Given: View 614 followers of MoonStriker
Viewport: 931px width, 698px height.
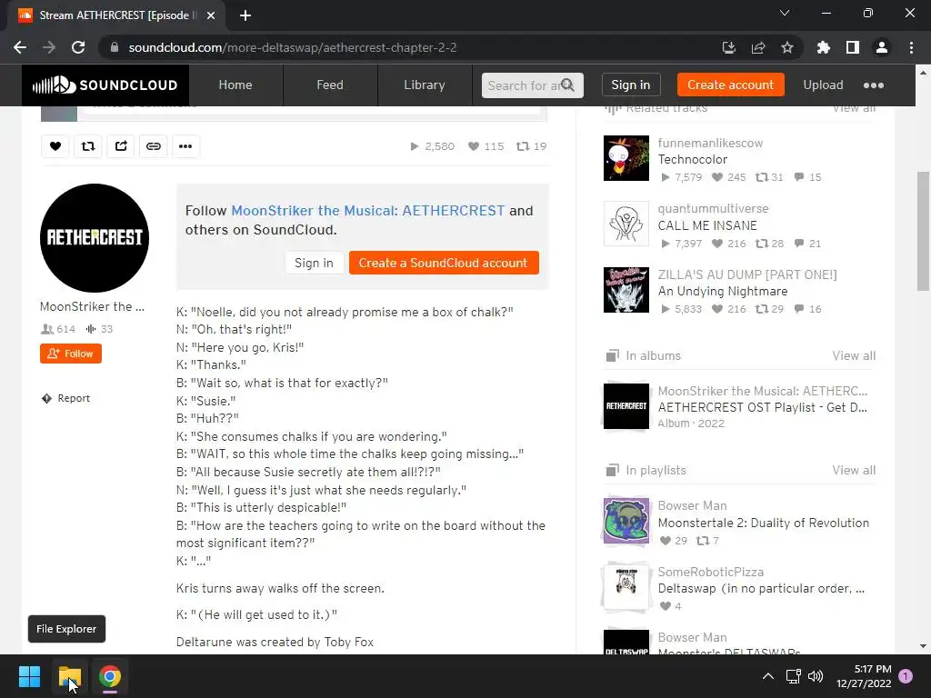Looking at the screenshot, I should 57,329.
